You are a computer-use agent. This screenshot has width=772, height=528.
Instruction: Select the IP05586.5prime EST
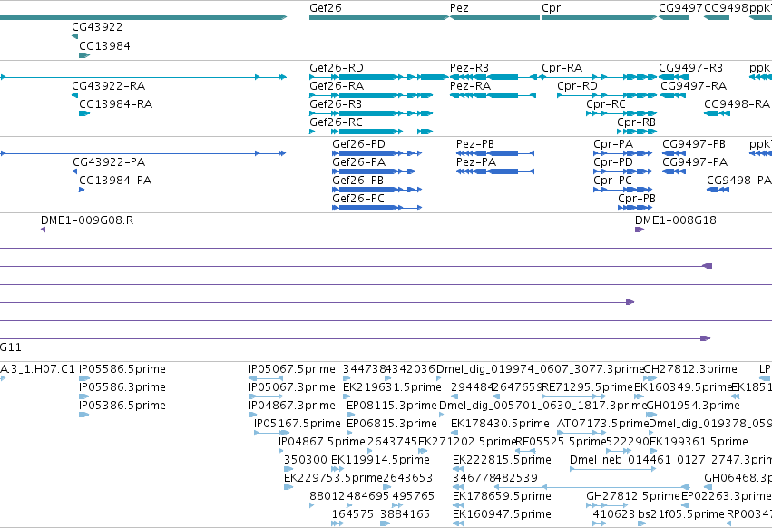tap(83, 378)
